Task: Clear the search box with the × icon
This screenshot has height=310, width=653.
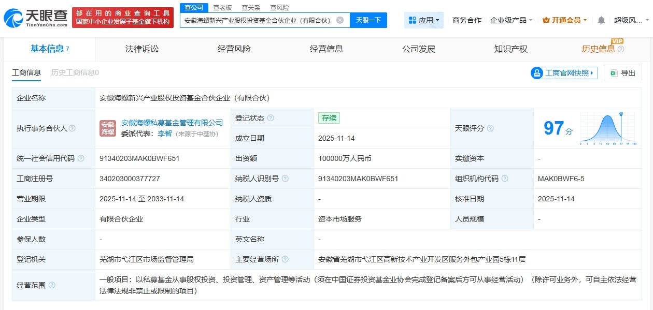Action: (x=339, y=20)
